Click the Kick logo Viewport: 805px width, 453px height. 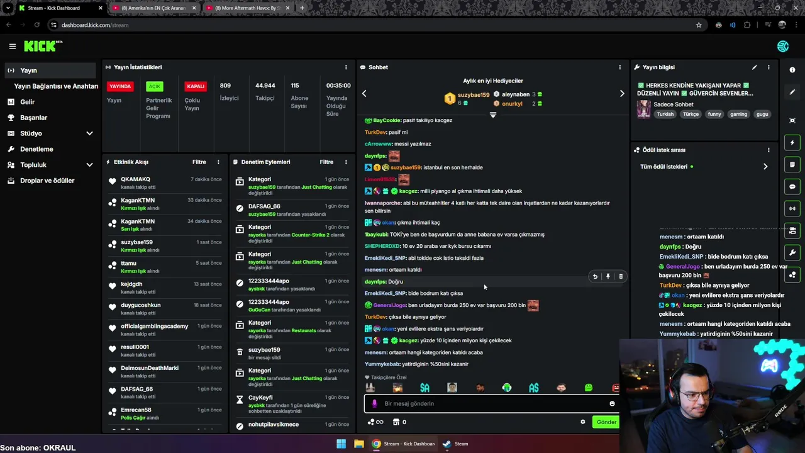pos(43,46)
